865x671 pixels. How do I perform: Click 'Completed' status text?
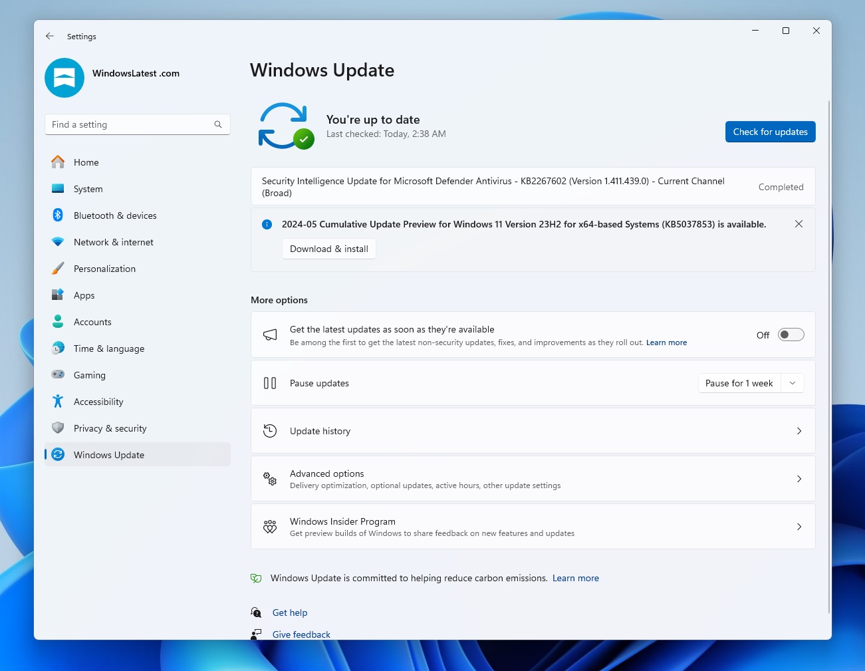pyautogui.click(x=781, y=187)
